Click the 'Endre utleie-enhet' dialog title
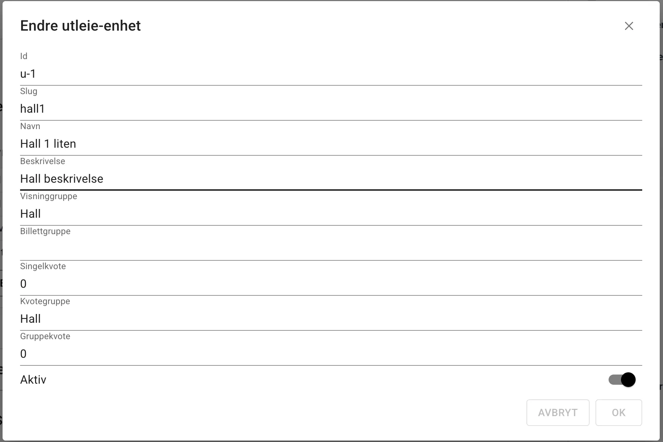663x442 pixels. click(x=80, y=26)
